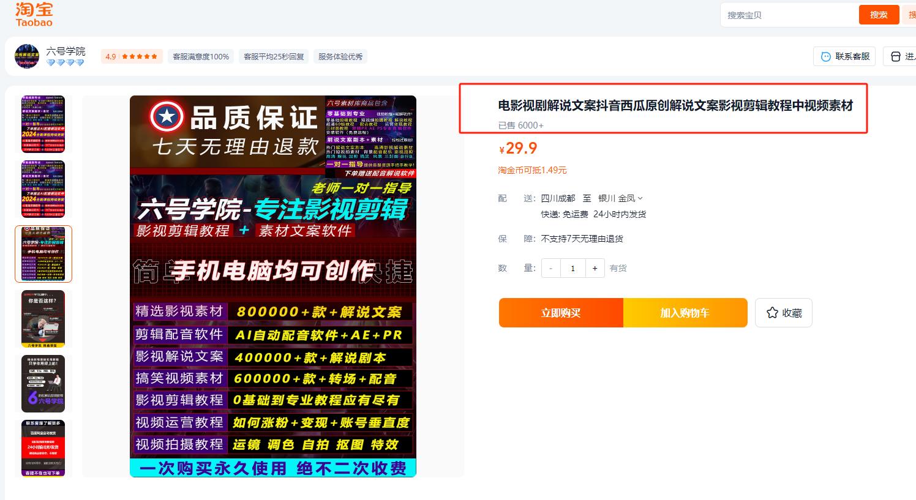Decrease quantity with the - stepper
The image size is (916, 500).
(x=550, y=268)
